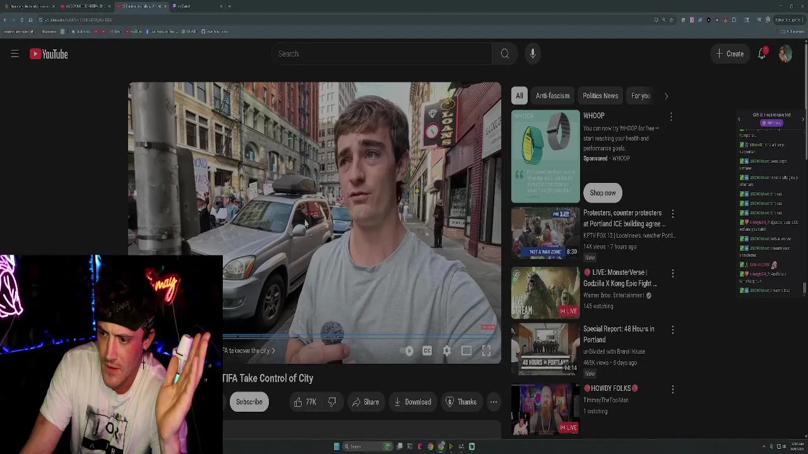The width and height of the screenshot is (808, 454).
Task: Click the Shop now button
Action: (x=603, y=193)
